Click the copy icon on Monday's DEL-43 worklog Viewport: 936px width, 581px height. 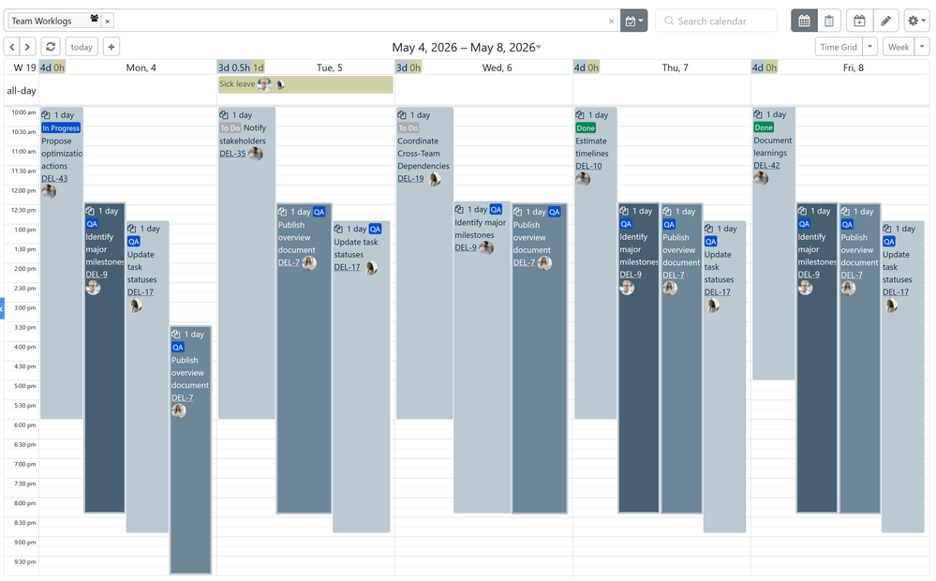[46, 114]
